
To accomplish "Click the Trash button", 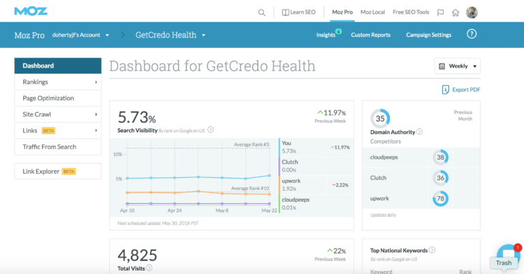I will [504, 263].
